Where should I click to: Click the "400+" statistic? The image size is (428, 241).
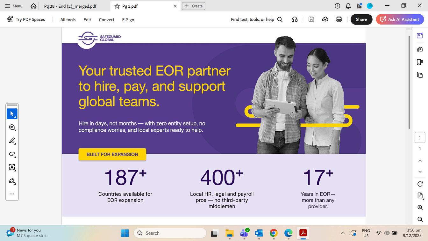(222, 177)
